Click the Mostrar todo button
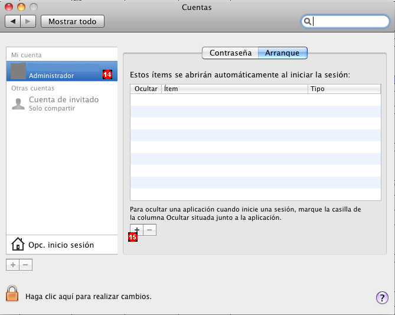 73,21
